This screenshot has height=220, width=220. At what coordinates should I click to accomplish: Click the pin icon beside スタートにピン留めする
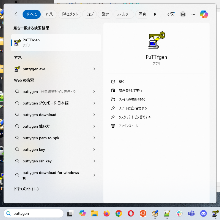click(x=113, y=108)
